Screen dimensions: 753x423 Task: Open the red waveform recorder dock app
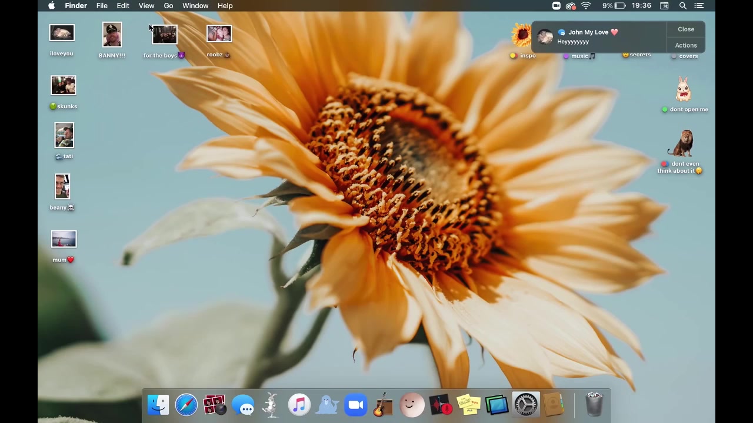pyautogui.click(x=440, y=405)
